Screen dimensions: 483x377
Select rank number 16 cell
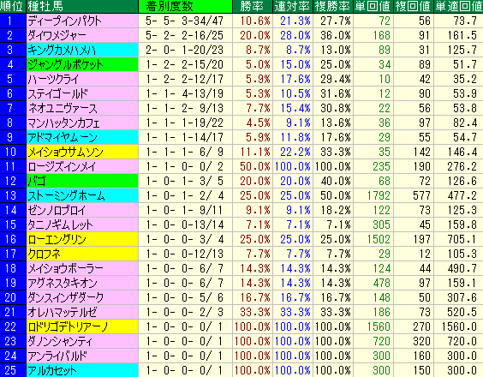[13, 239]
